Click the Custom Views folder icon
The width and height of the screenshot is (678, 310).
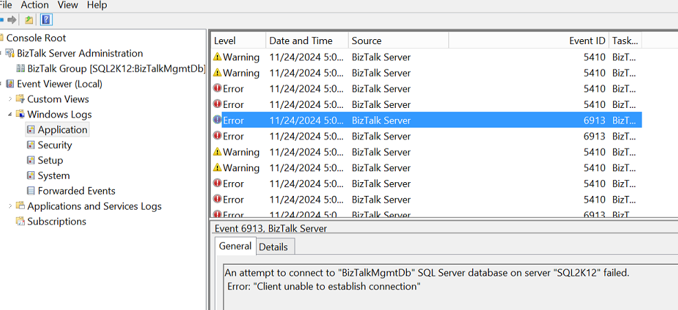pyautogui.click(x=21, y=99)
